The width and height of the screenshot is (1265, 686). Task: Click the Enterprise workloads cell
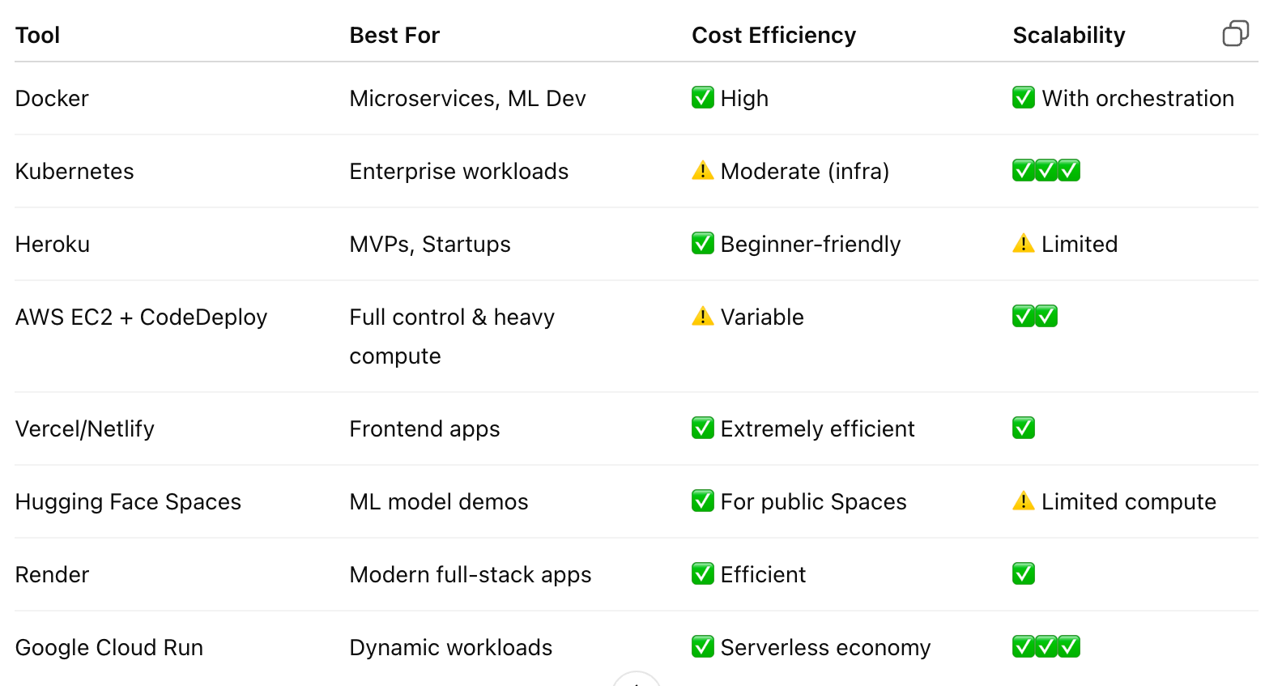point(459,171)
